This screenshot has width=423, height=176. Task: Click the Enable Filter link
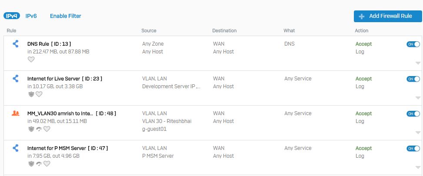tap(66, 16)
